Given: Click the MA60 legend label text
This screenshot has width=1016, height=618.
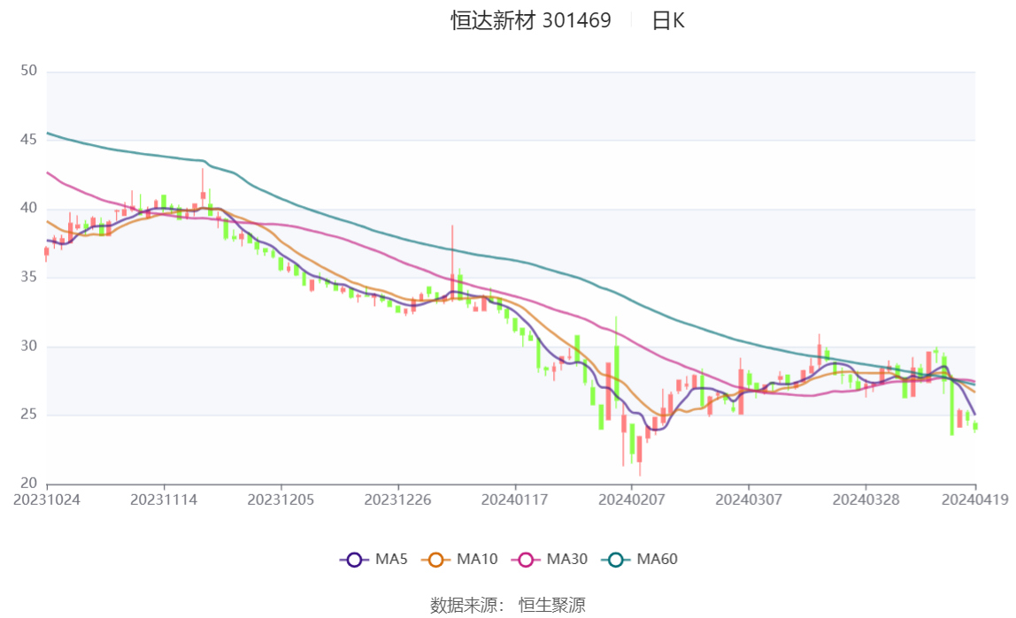Looking at the screenshot, I should [657, 559].
